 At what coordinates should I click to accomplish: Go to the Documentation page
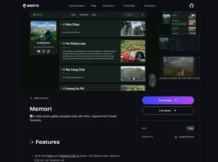77,6
